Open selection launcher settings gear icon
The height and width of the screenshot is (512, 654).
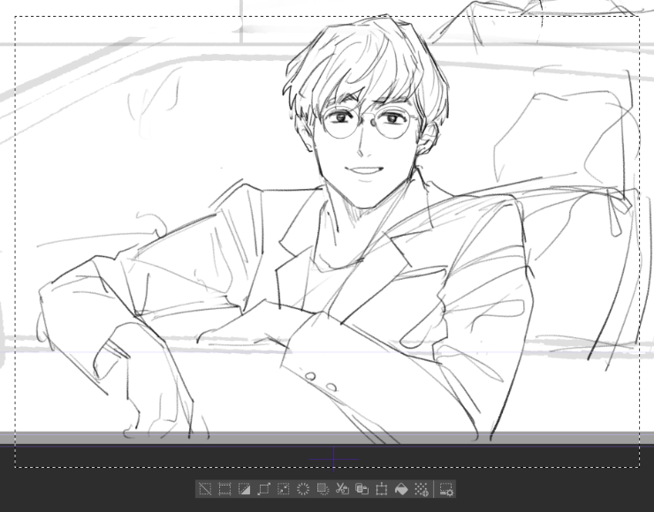point(446,489)
